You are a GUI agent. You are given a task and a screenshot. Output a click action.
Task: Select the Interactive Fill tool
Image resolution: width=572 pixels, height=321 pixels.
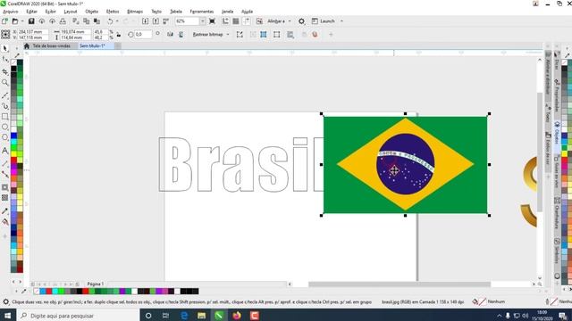(4, 222)
